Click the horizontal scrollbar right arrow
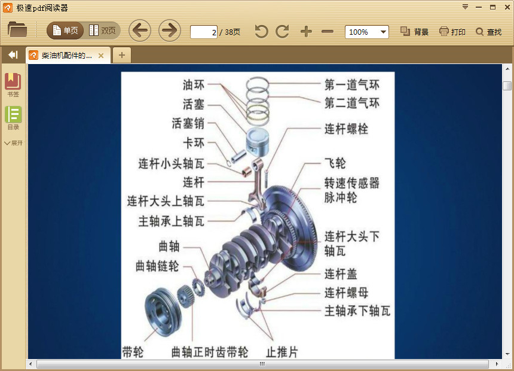Image resolution: width=514 pixels, height=371 pixels. [x=497, y=364]
